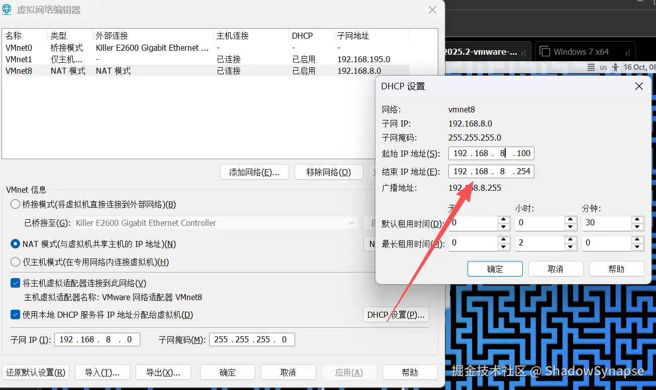Click 帮助 in DHCP 设置 dialog

[x=617, y=269]
